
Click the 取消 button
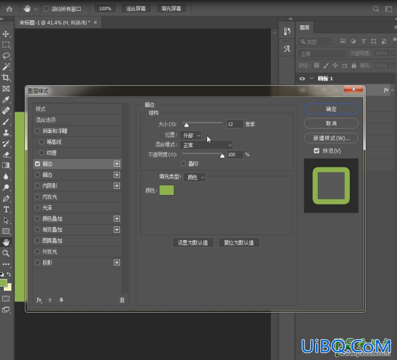click(x=331, y=123)
